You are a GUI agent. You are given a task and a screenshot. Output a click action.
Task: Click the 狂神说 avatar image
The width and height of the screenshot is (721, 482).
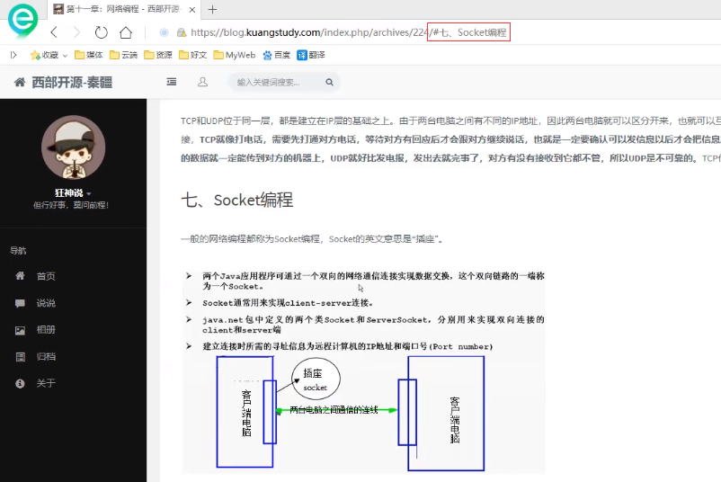[x=73, y=147]
